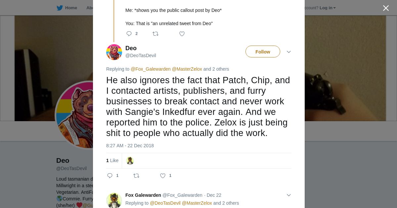Retweet the callout post tweet above

coord(155,34)
